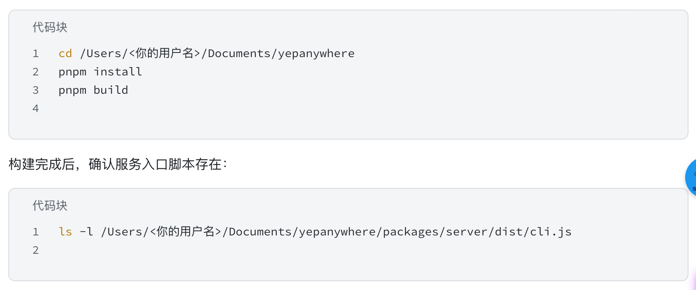Click the 'pnpm install' code line
This screenshot has width=696, height=290.
100,72
